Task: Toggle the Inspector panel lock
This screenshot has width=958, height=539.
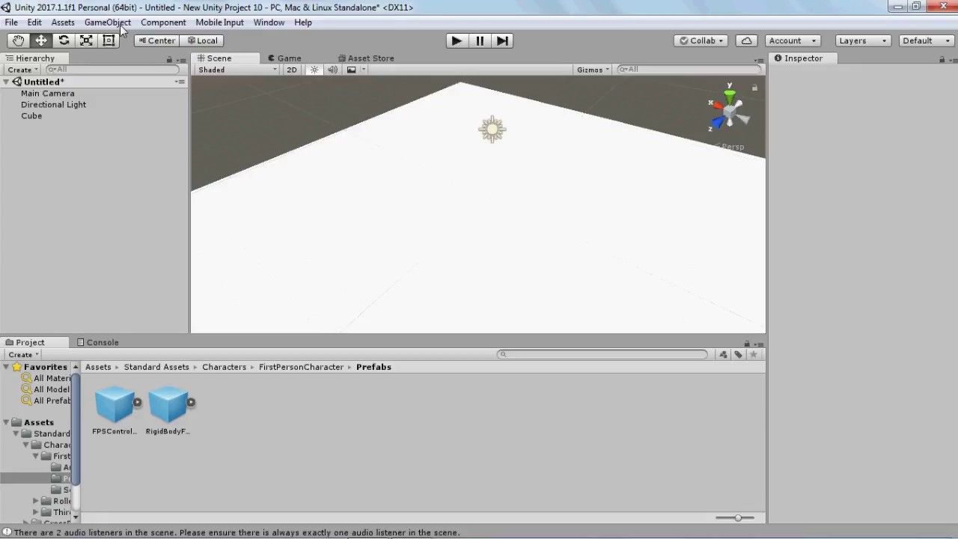Action: pyautogui.click(x=942, y=59)
